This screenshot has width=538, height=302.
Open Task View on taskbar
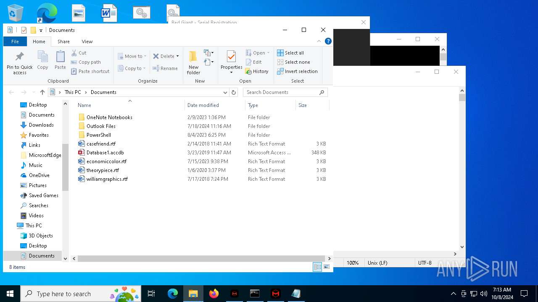click(151, 294)
